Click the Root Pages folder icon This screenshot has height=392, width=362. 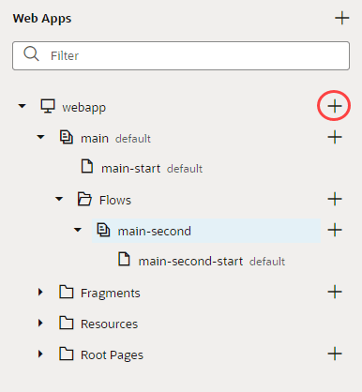(x=67, y=354)
